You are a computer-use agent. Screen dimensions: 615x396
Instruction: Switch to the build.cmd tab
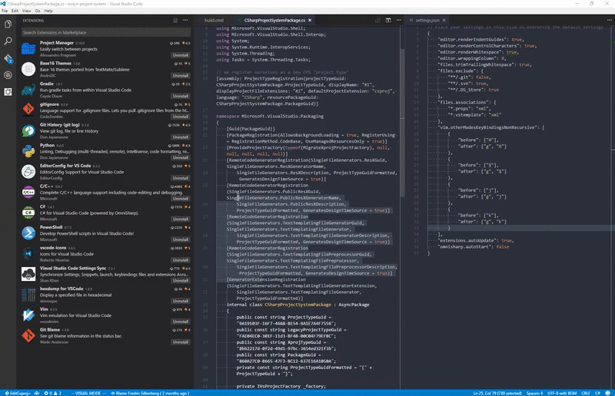(x=213, y=20)
